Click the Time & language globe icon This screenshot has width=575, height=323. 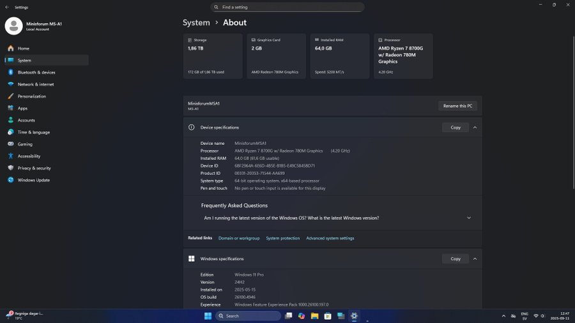tap(11, 132)
